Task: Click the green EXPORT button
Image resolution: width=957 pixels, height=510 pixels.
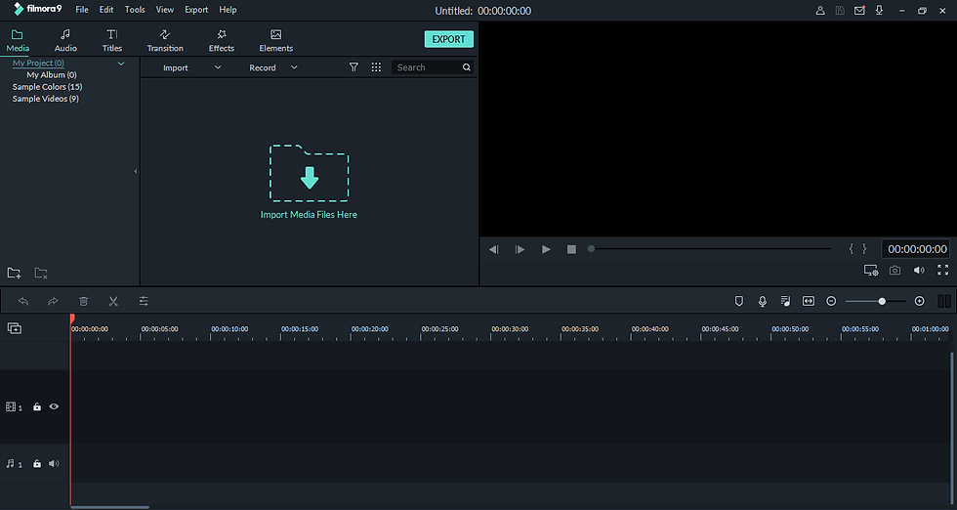Action: (448, 39)
